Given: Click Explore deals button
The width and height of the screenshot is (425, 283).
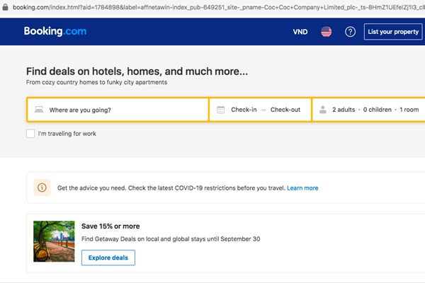Looking at the screenshot, I should point(108,258).
